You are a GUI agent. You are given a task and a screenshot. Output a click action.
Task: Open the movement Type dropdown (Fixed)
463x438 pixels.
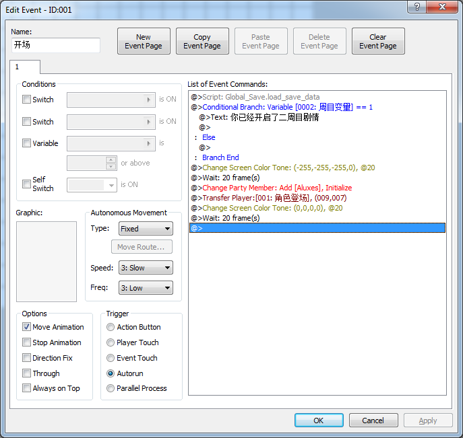[x=146, y=229]
